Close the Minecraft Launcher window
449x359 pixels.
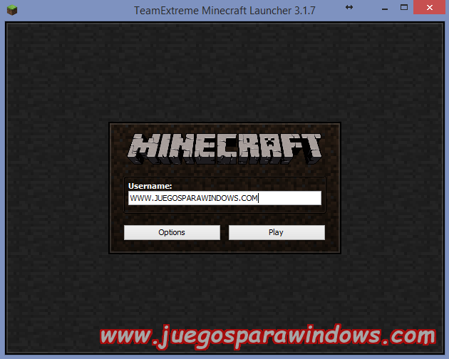coord(430,7)
